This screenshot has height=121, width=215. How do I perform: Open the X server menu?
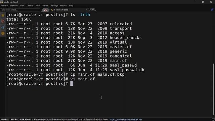click(30, 6)
